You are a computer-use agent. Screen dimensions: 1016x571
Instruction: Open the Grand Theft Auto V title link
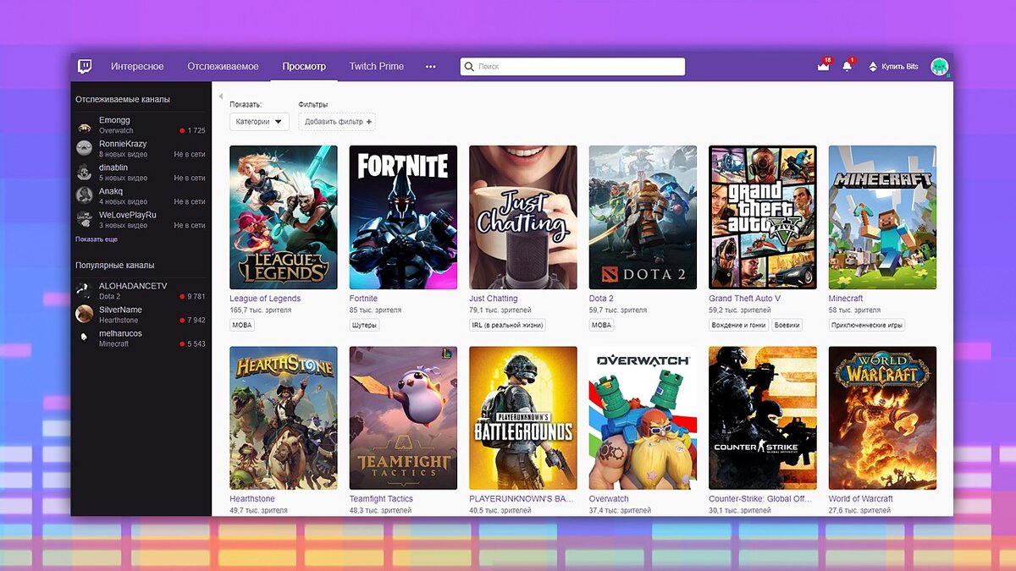745,299
